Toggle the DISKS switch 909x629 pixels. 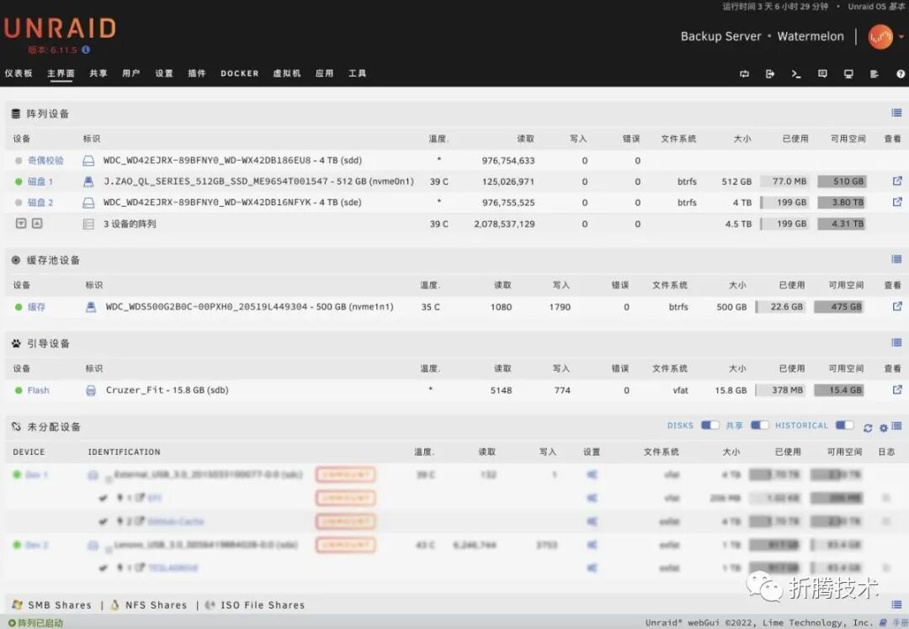point(710,425)
